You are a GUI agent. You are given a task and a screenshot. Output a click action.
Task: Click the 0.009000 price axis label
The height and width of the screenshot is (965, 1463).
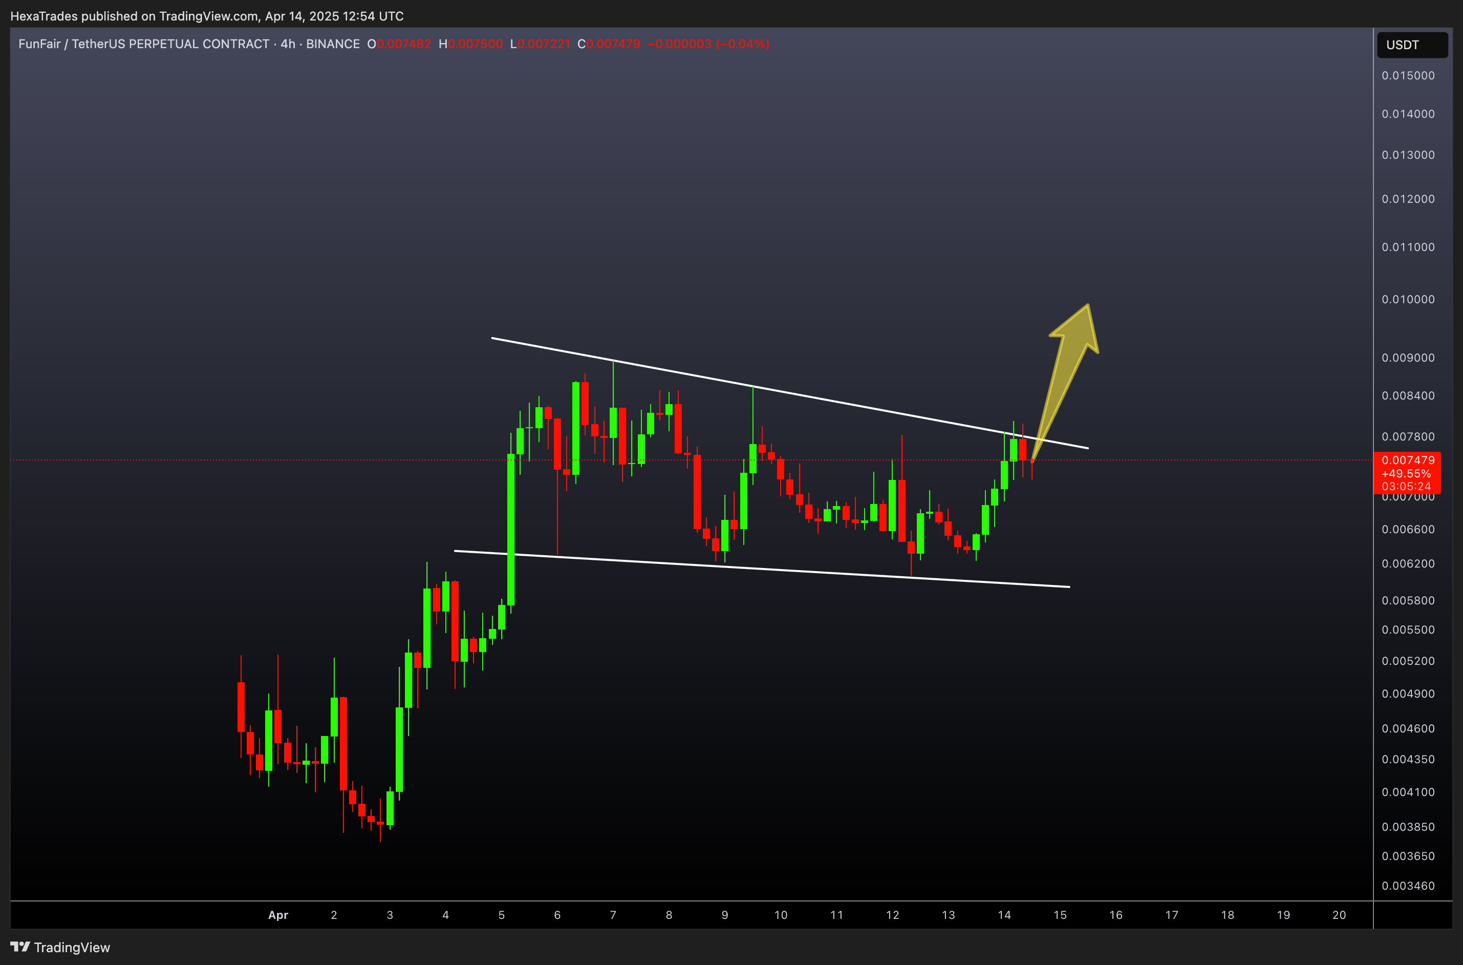(x=1408, y=358)
